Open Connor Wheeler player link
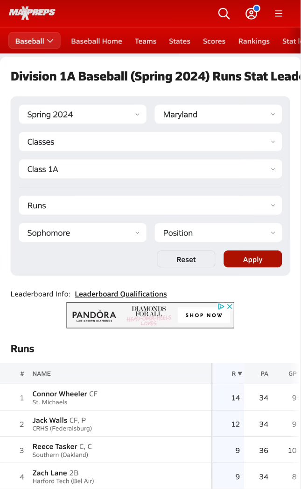Screen dimensions: 301x489 point(60,394)
